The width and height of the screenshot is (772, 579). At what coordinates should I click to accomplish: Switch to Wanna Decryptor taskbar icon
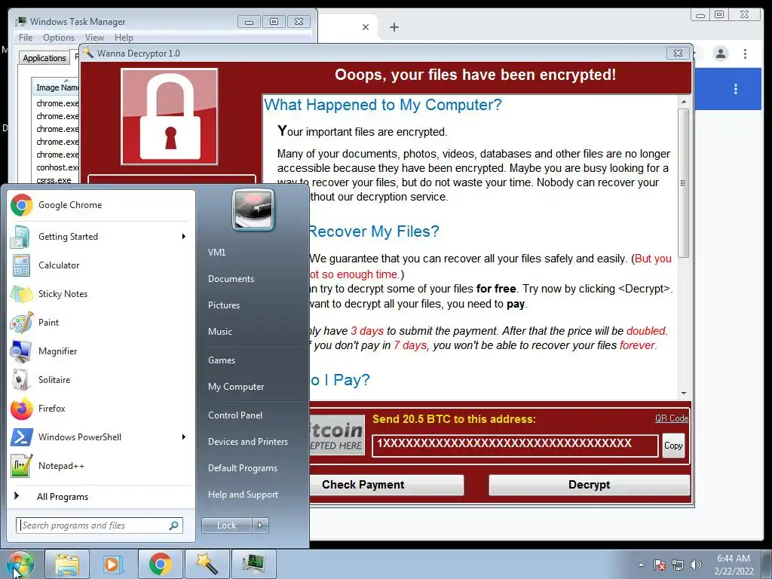(x=207, y=564)
